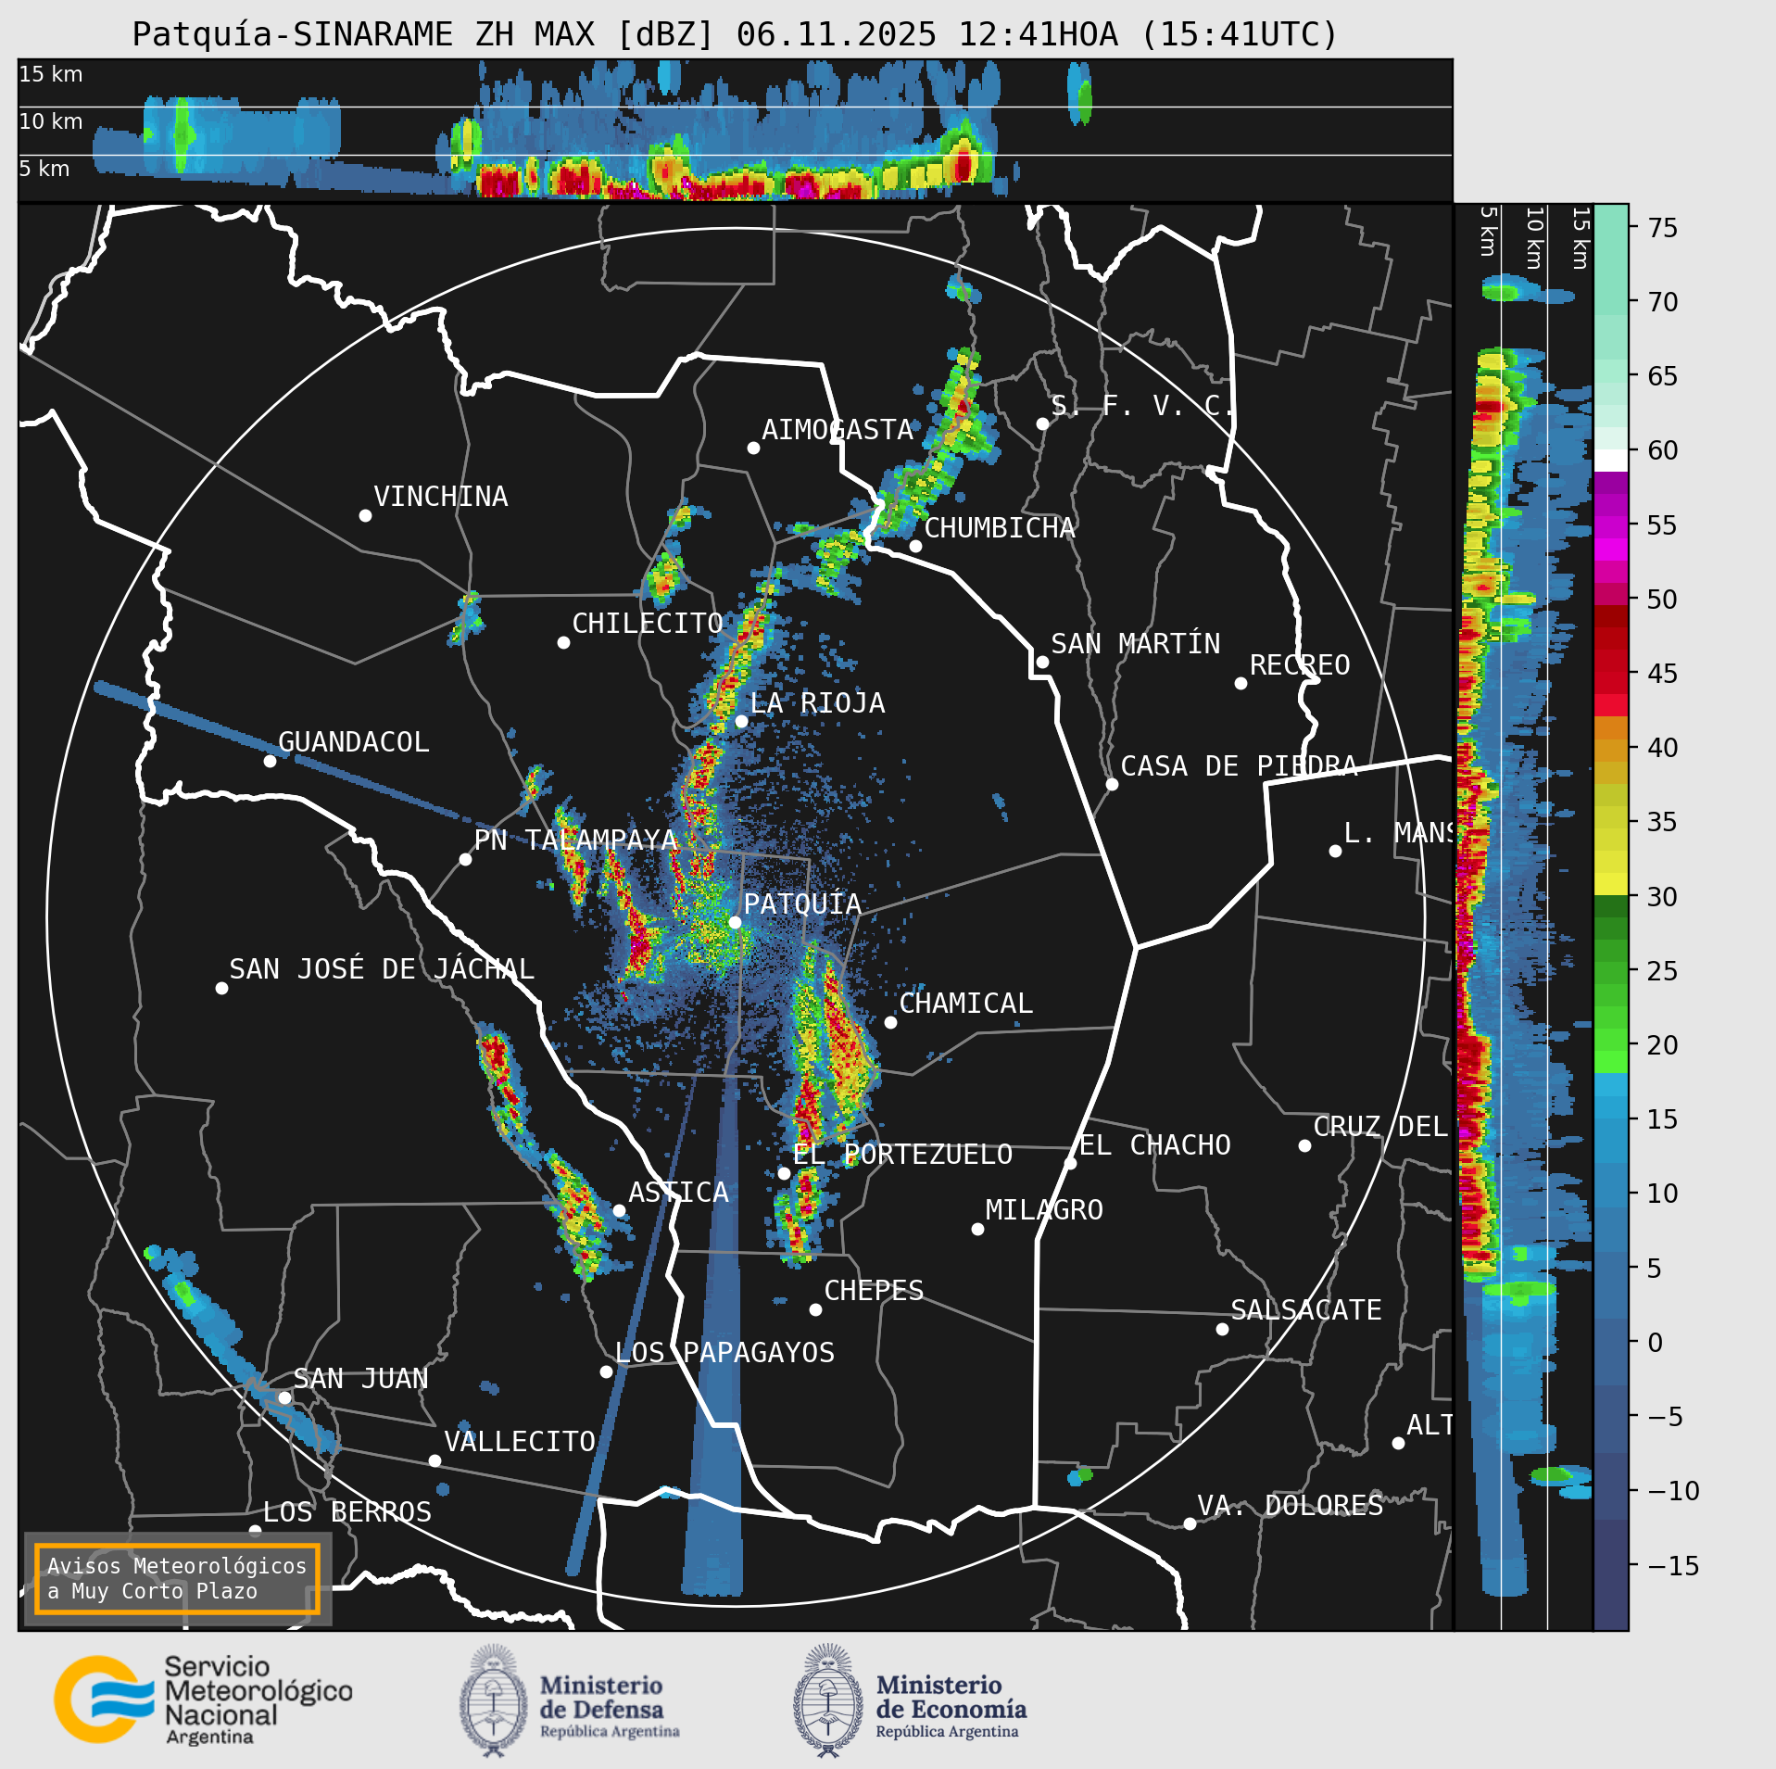Screen dimensions: 1776x1769
Task: Click the CRUZ DEL label
Action: [1380, 1127]
